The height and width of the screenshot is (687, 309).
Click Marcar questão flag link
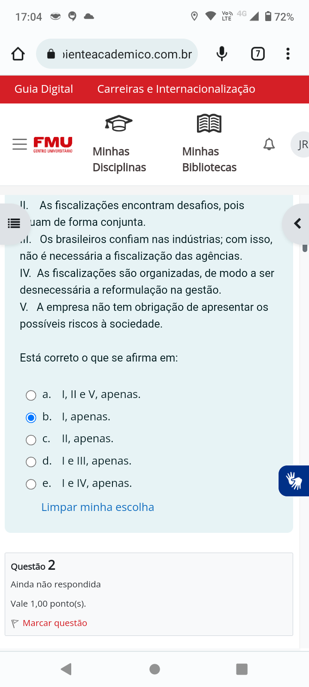(x=55, y=623)
